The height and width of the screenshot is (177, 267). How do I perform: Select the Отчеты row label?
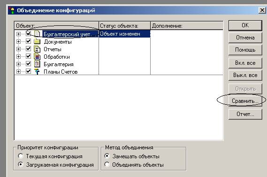coord(53,49)
